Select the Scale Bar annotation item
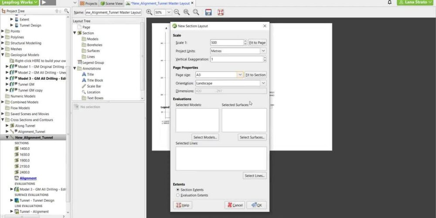 (94, 86)
